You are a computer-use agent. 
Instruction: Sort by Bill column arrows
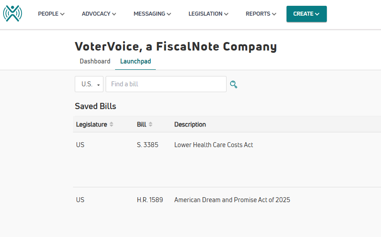tap(150, 124)
